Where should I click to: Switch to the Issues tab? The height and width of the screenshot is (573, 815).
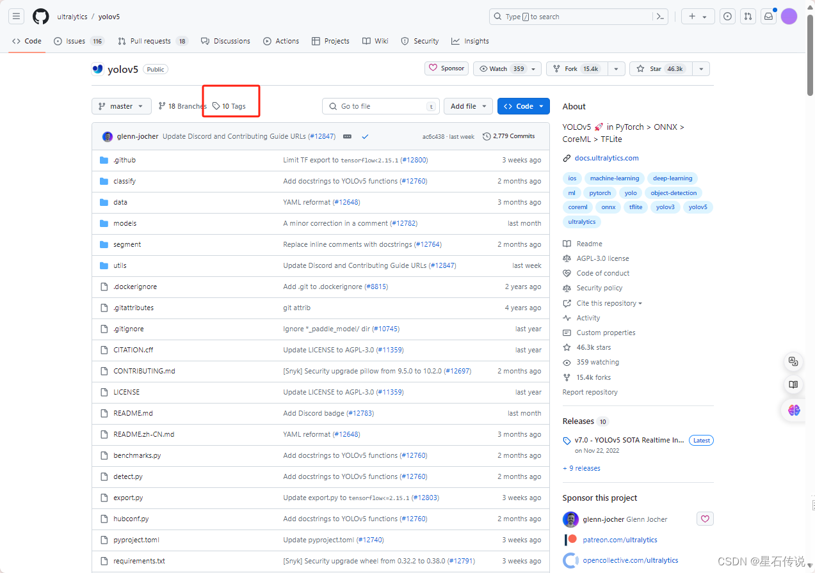[x=79, y=41]
